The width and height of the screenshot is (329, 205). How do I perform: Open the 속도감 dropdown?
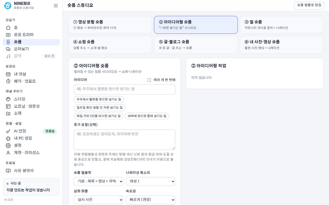(x=151, y=200)
